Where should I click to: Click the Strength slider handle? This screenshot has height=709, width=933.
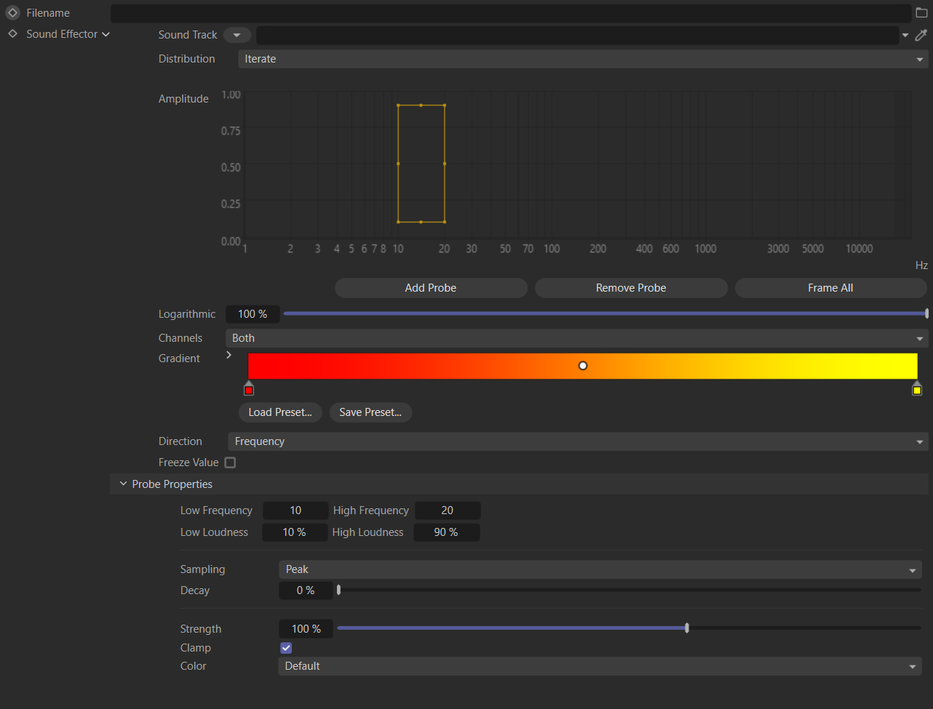pos(687,628)
